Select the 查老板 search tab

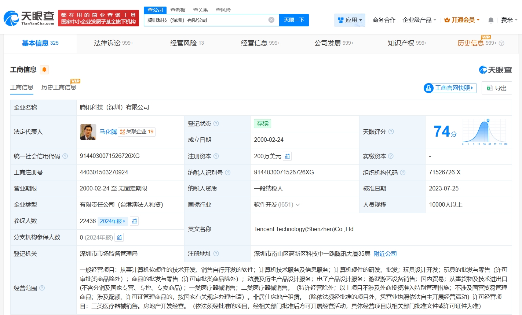point(178,10)
